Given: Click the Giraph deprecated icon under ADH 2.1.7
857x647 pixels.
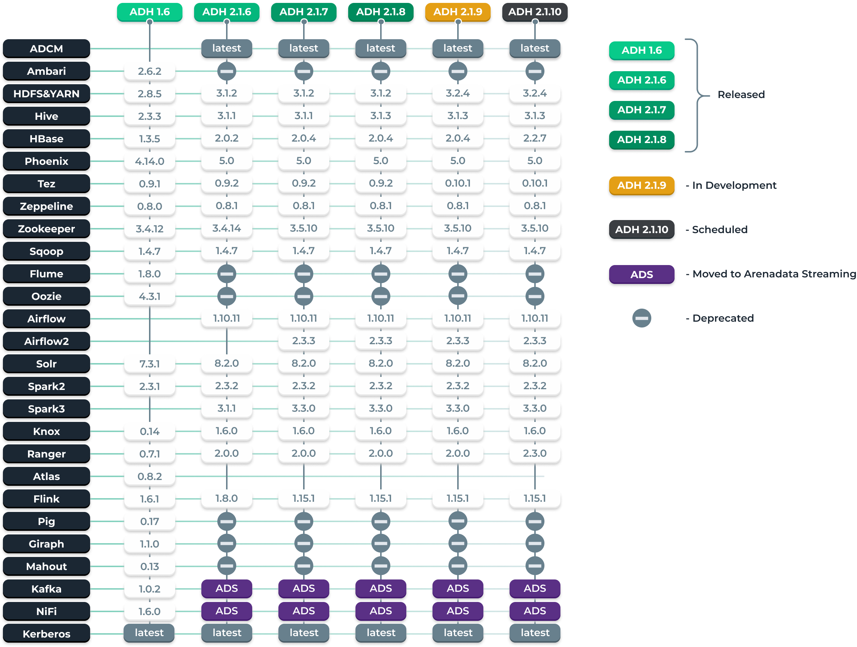Looking at the screenshot, I should click(x=304, y=543).
